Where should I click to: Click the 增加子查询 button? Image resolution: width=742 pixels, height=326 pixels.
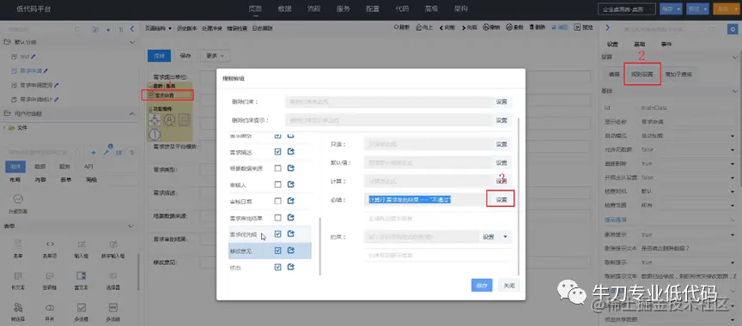678,74
